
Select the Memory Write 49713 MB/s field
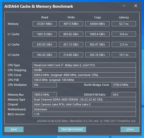click(x=71, y=24)
